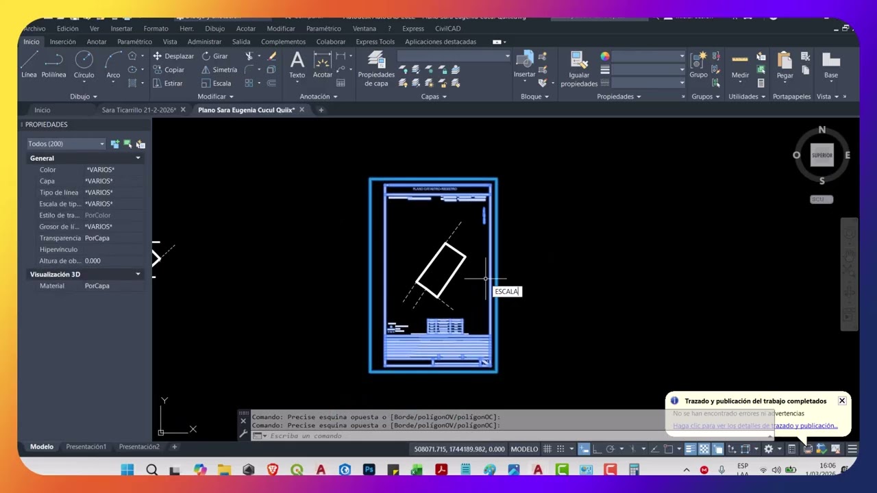The height and width of the screenshot is (493, 877).
Task: Click the quick select icon in Propiedades palette
Action: [140, 144]
